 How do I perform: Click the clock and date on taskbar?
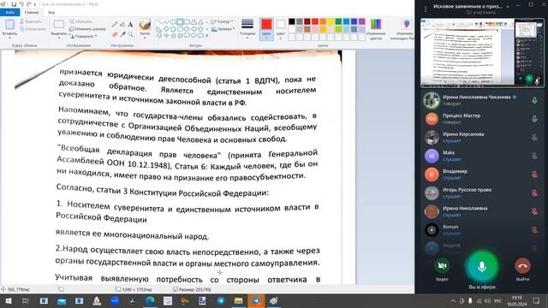pyautogui.click(x=517, y=301)
